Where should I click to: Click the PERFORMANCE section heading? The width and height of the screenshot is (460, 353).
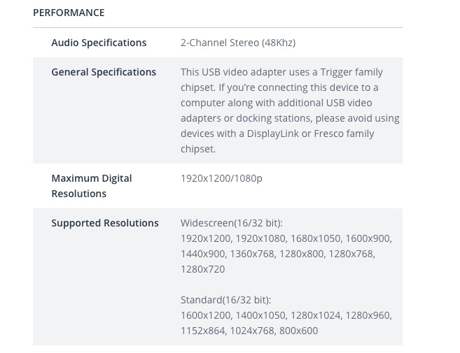pyautogui.click(x=69, y=13)
